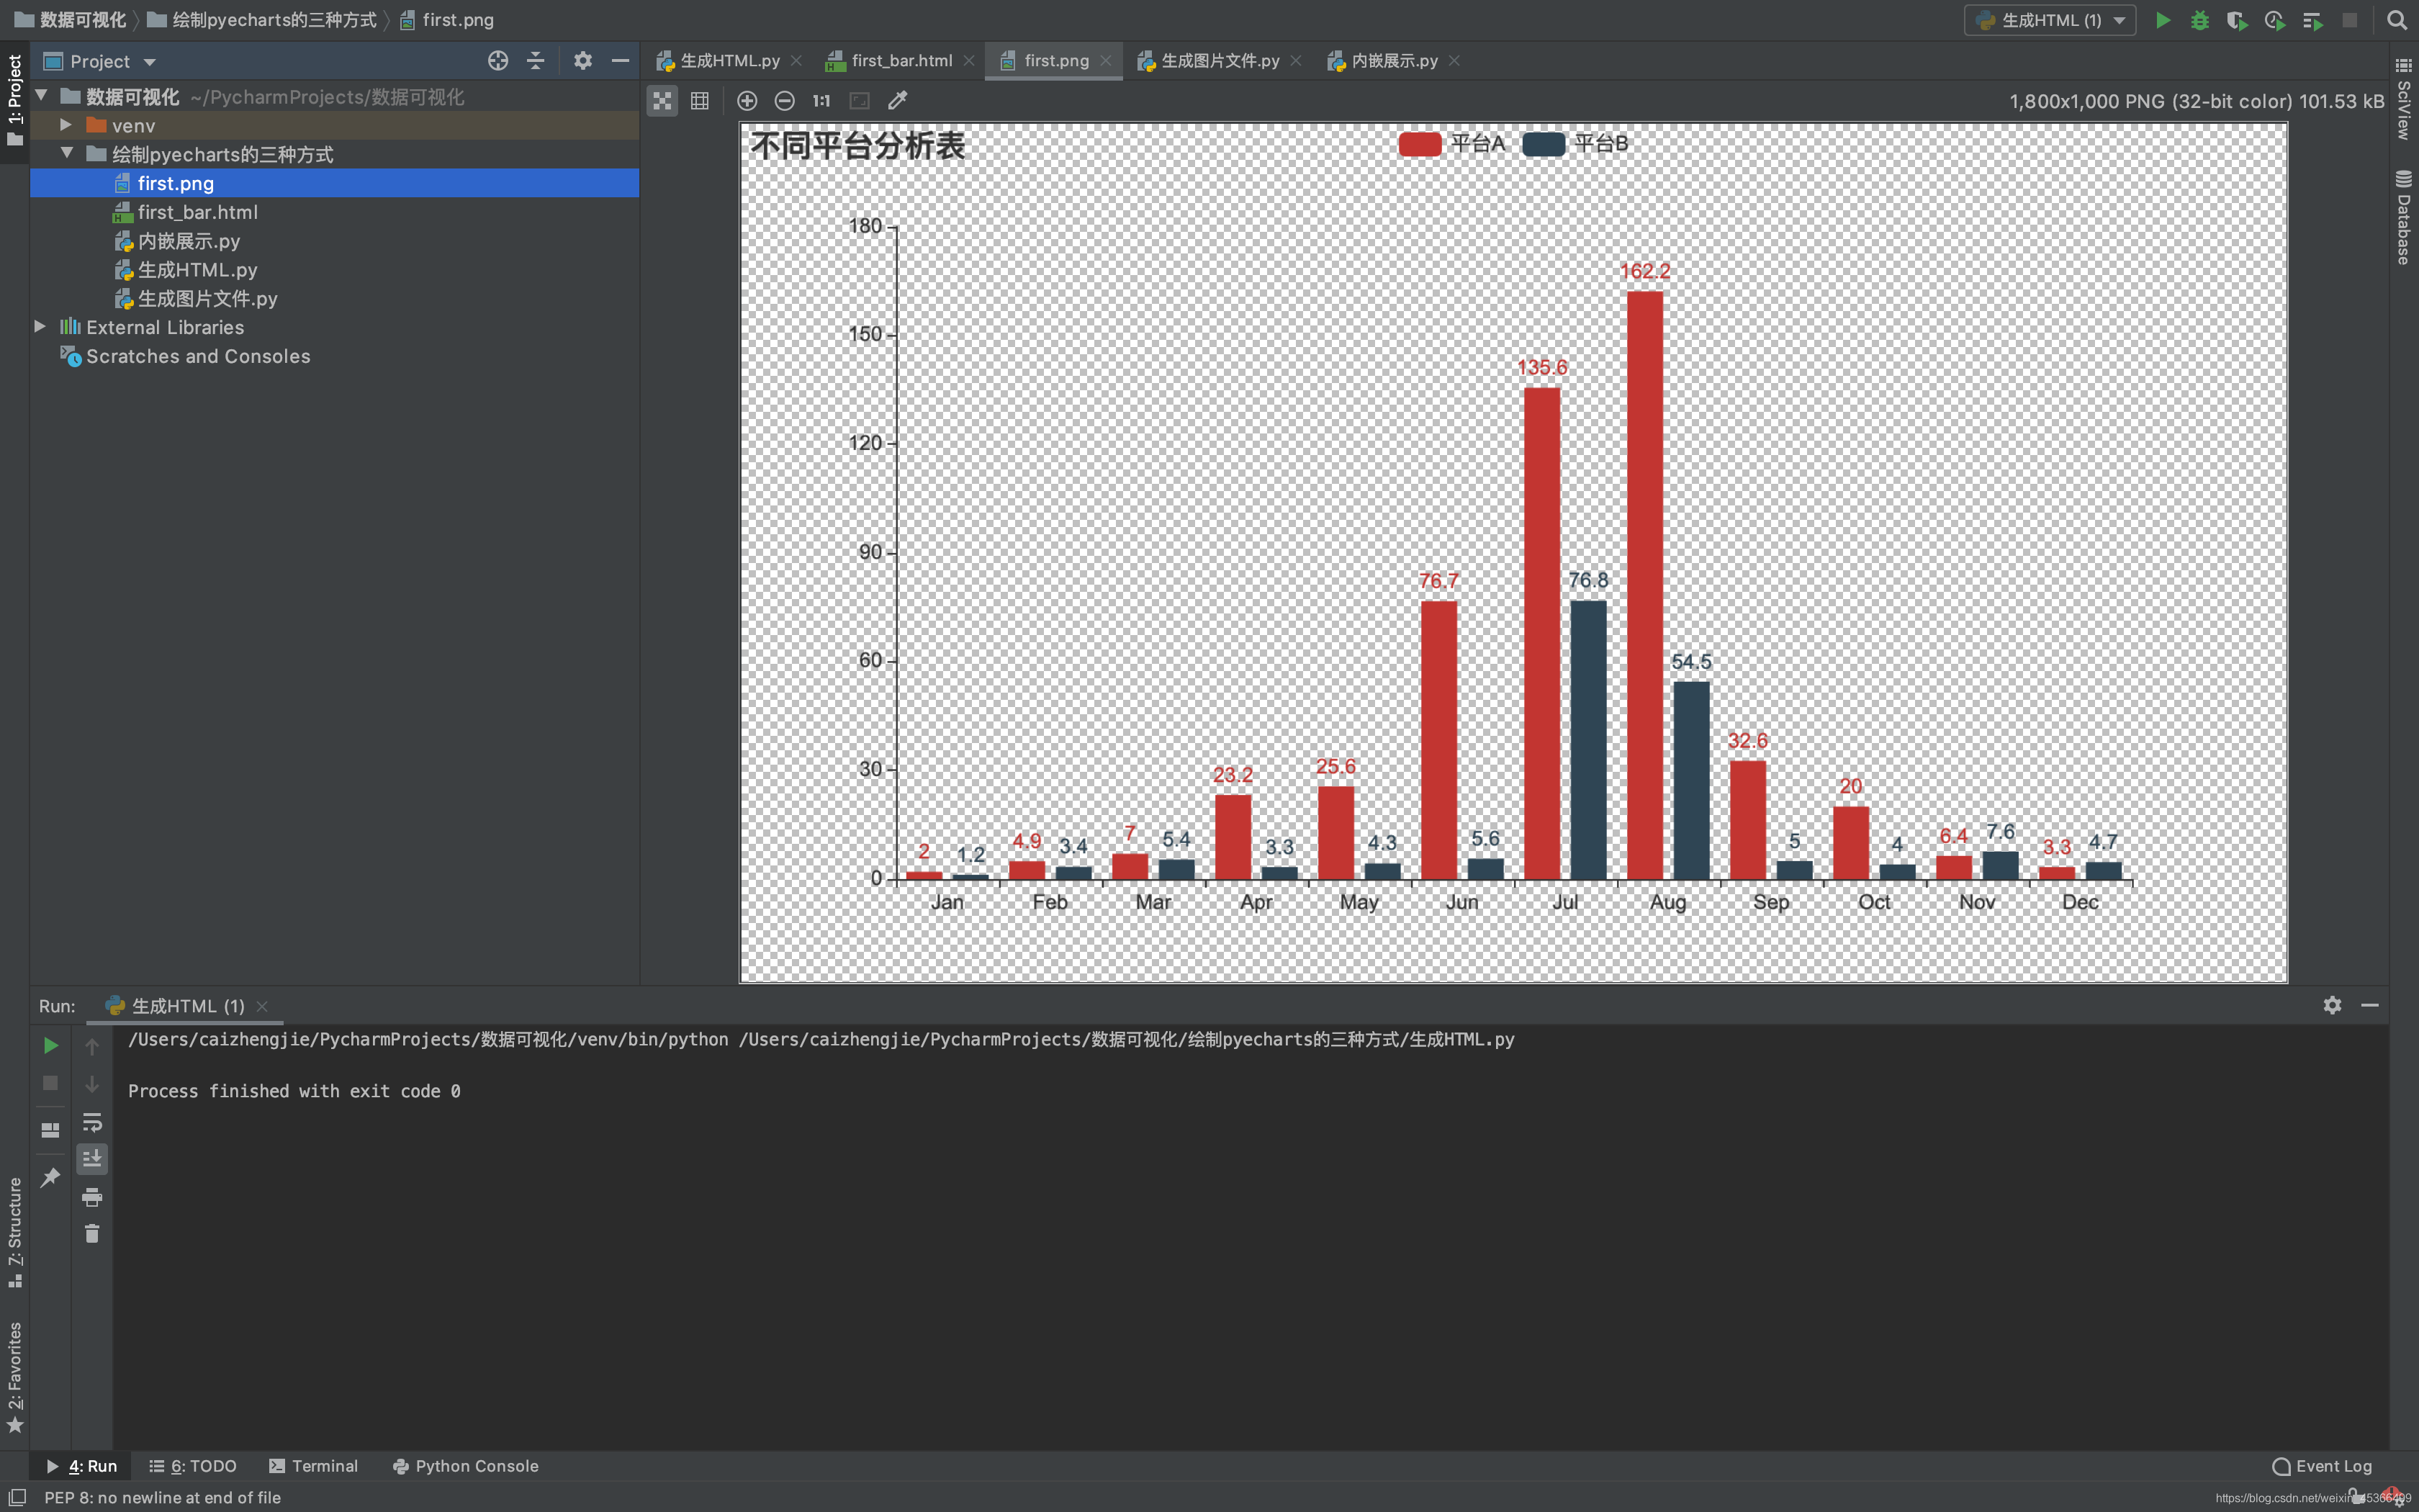The height and width of the screenshot is (1512, 2419).
Task: Pin the Run tab
Action: [50, 1178]
